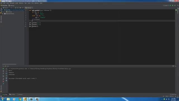Switch to PyCharm in the taskbar
The height and width of the screenshot is (101, 179).
pyautogui.click(x=25, y=99)
